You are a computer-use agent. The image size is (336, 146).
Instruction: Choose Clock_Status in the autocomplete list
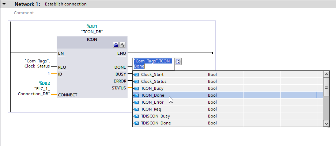[154, 82]
